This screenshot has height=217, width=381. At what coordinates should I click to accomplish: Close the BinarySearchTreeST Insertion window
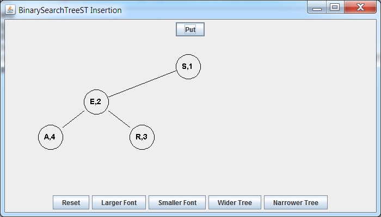click(x=360, y=7)
